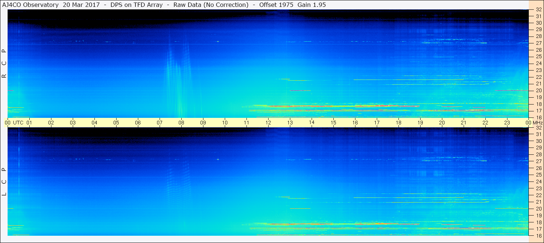
Task: Select the 15 hour marker on time axis
Action: 333,123
